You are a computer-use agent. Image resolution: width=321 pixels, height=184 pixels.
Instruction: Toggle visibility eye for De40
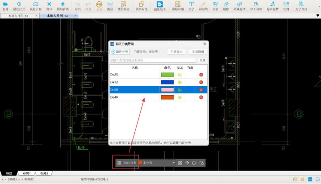[x=180, y=97]
